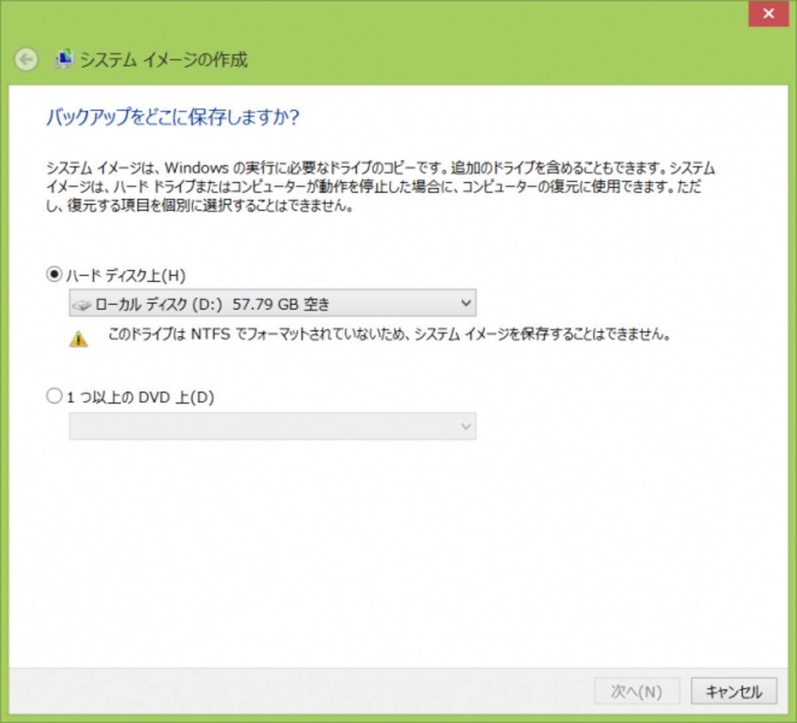Click the drive icon in the disk dropdown
797x723 pixels.
click(x=82, y=305)
